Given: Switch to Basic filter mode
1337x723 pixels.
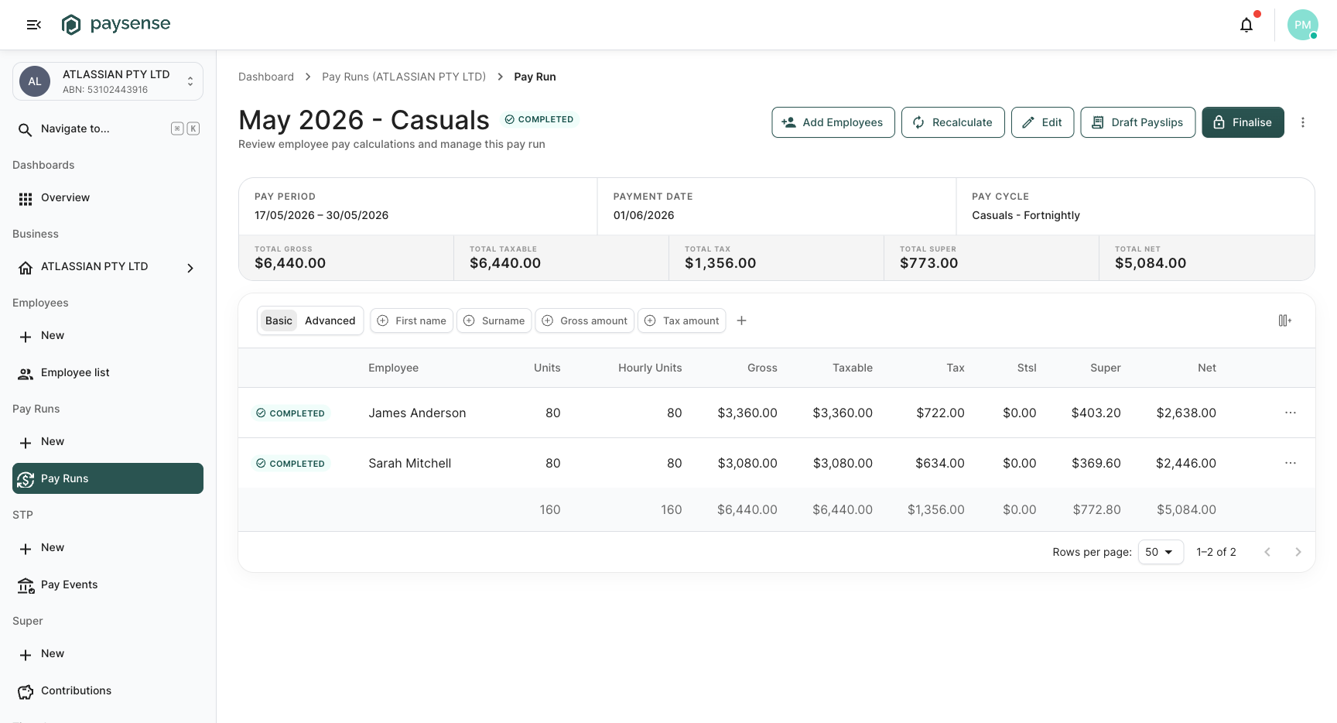Looking at the screenshot, I should click(279, 320).
